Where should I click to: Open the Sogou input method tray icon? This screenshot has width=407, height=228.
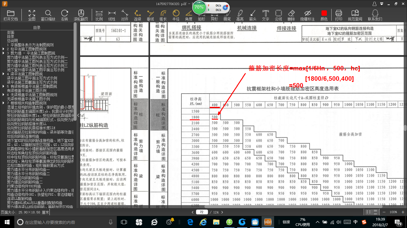tap(364, 222)
